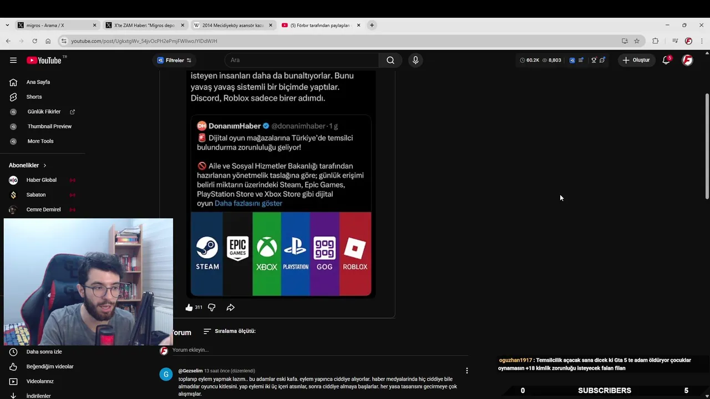Focus the Ara search box
Image resolution: width=710 pixels, height=399 pixels.
click(x=302, y=60)
